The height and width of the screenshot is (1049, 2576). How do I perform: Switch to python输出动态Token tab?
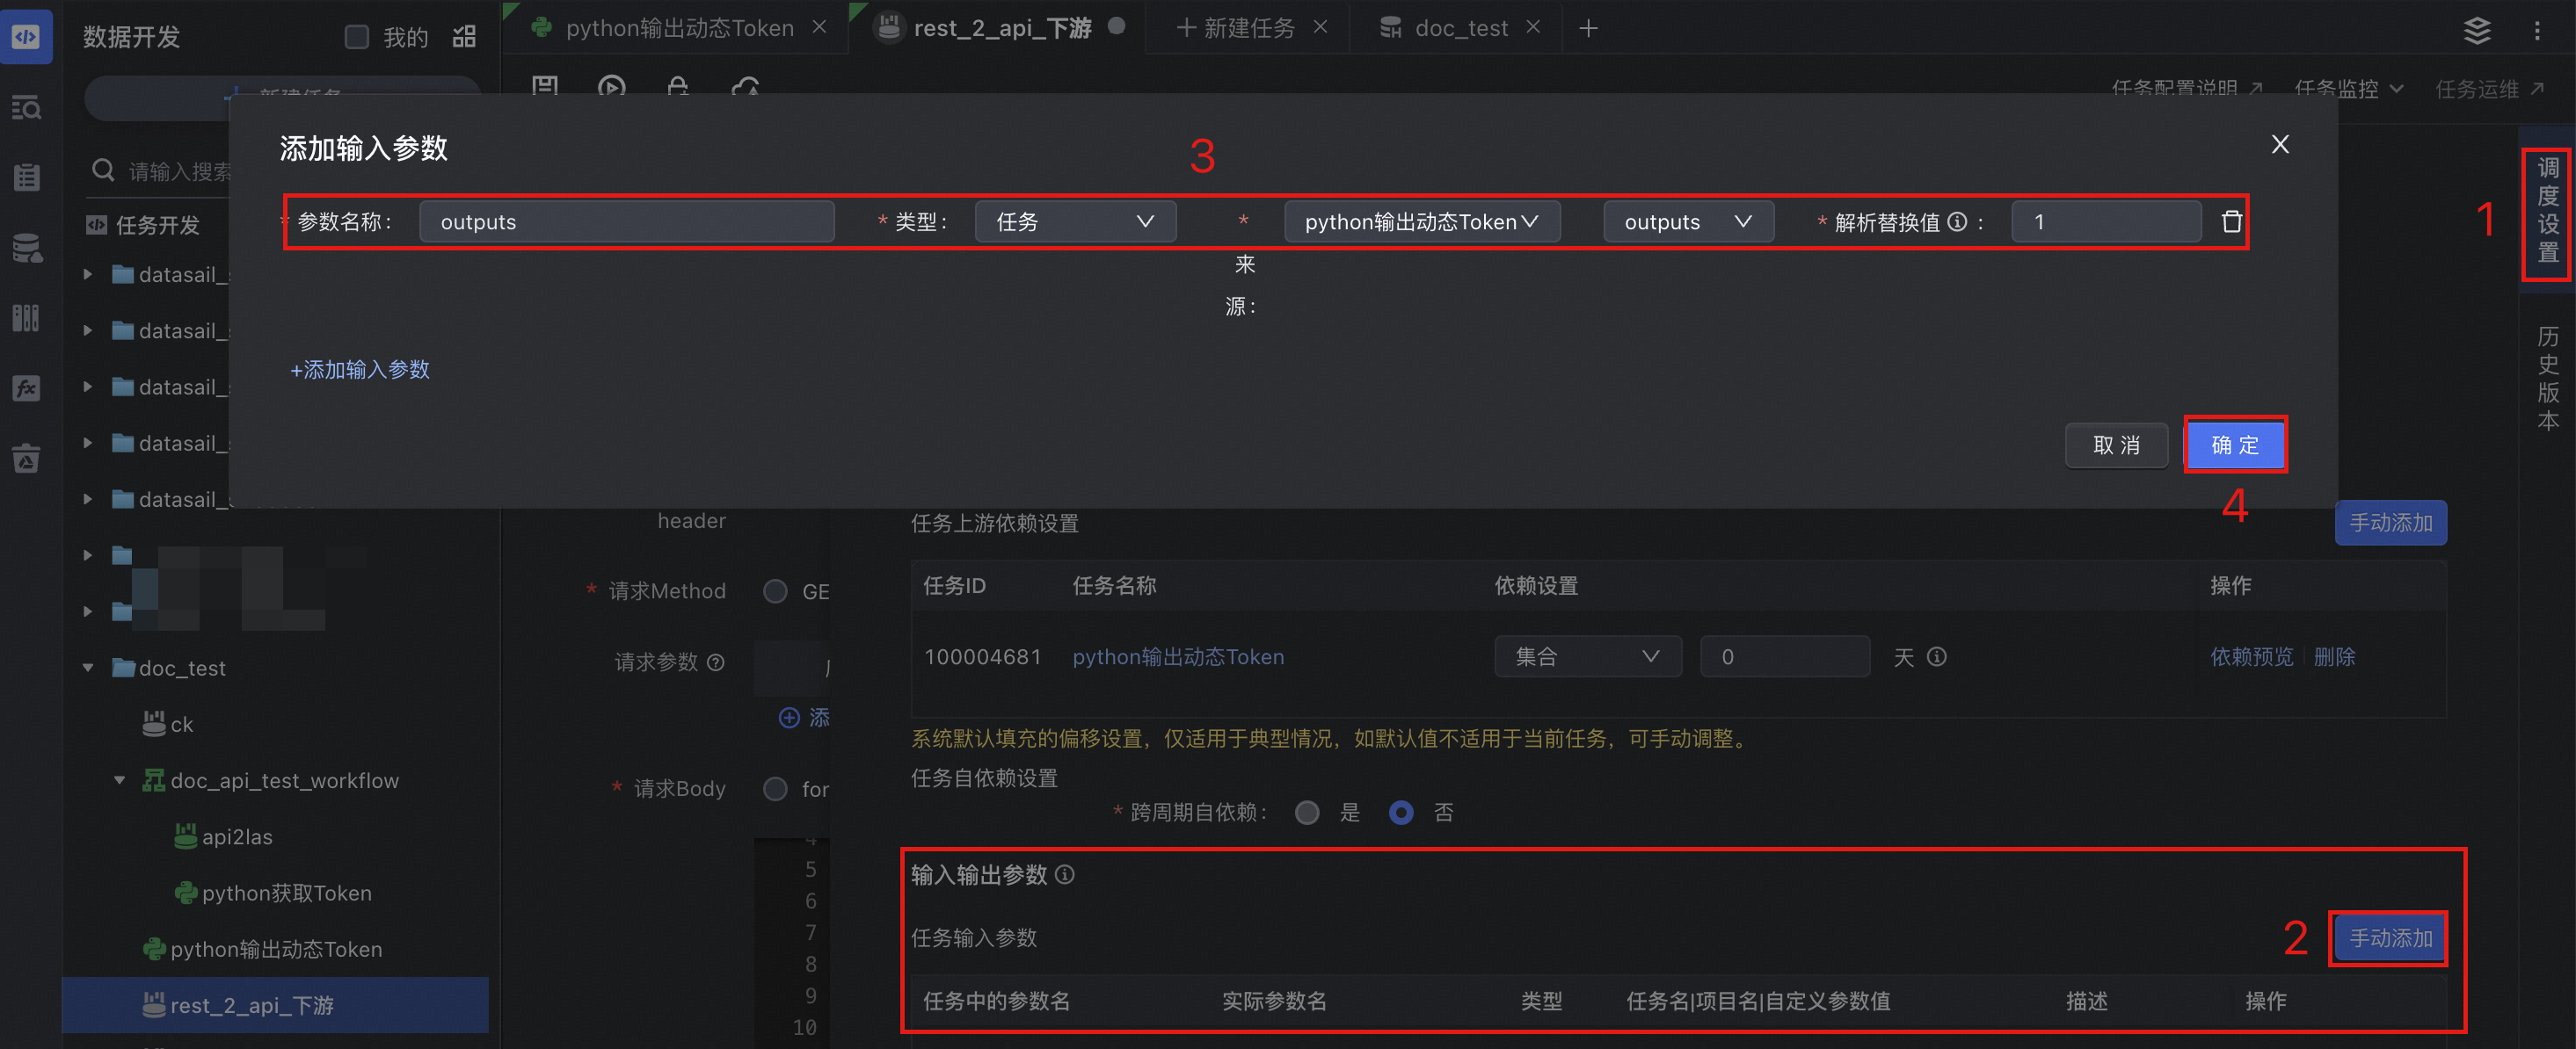(x=678, y=29)
